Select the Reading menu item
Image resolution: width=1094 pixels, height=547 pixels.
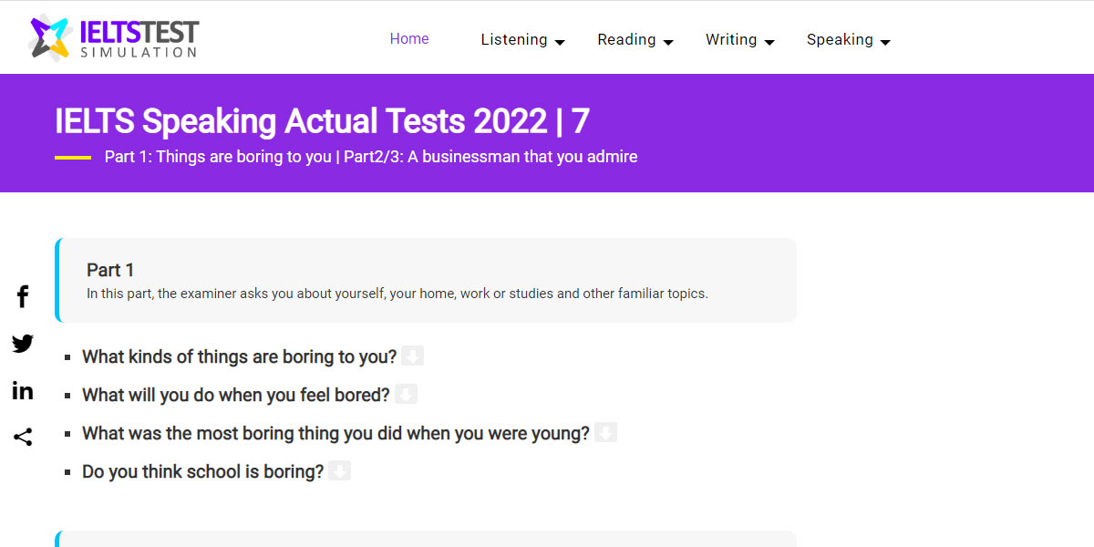[x=626, y=39]
